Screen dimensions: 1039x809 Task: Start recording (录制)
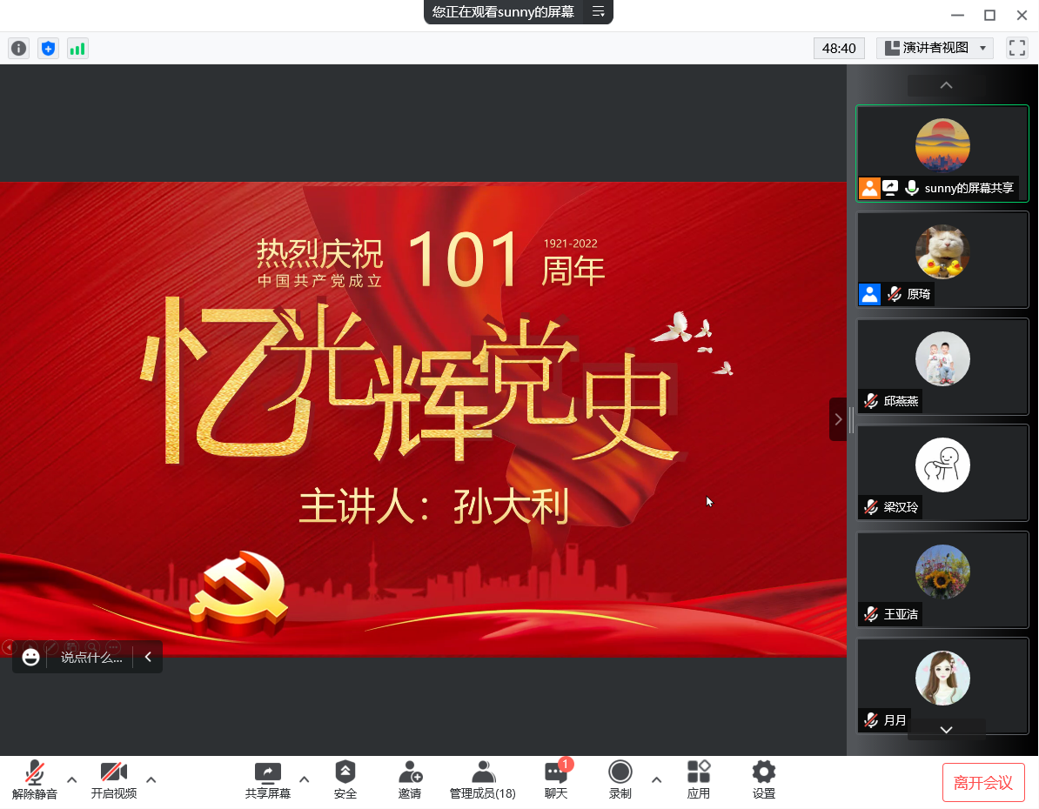pyautogui.click(x=620, y=780)
